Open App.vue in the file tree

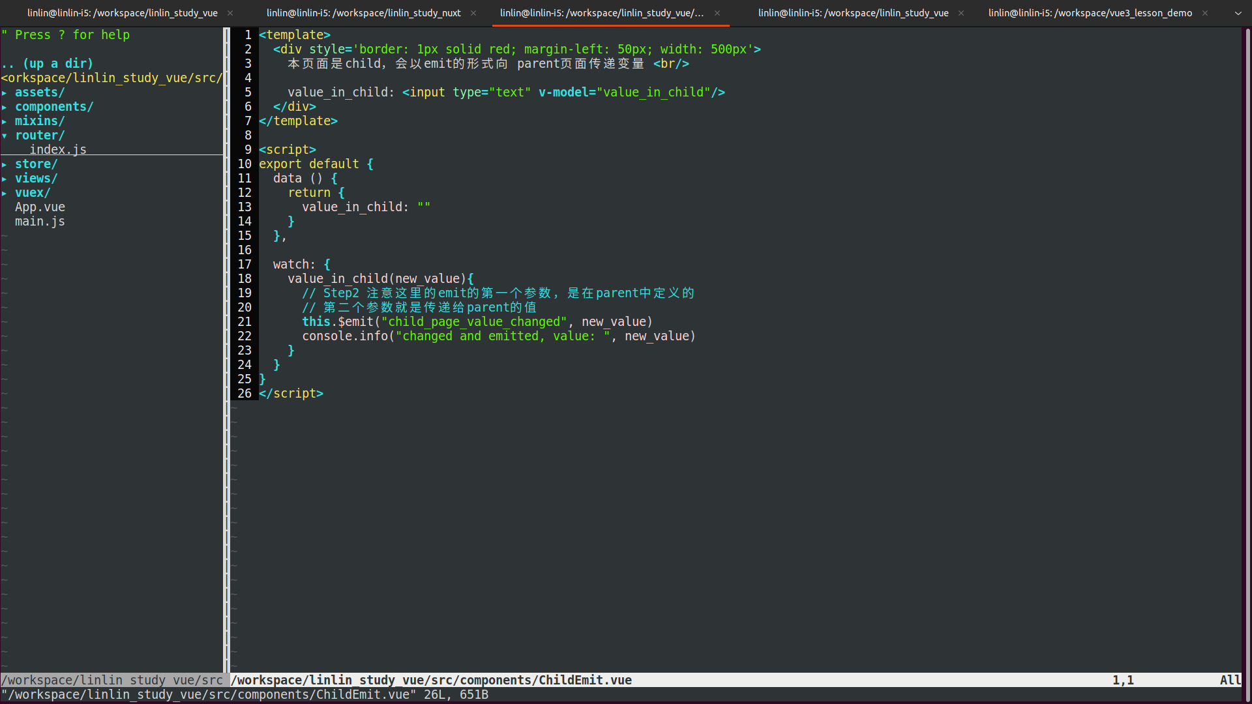click(x=40, y=207)
